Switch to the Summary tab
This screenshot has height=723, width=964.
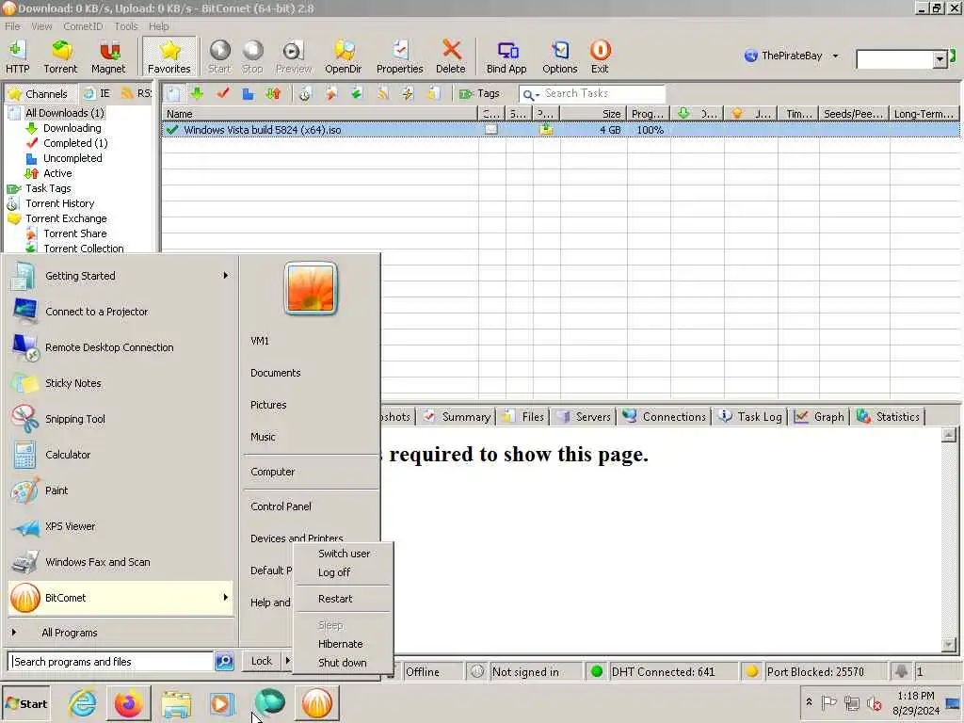(x=457, y=417)
